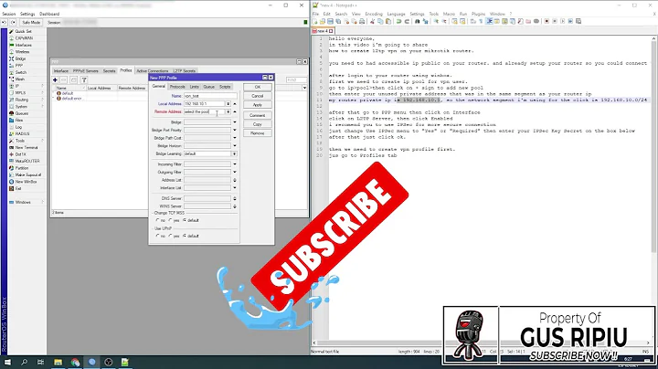This screenshot has height=369, width=658.
Task: Click Find field in PPP window
Action: 296,79
